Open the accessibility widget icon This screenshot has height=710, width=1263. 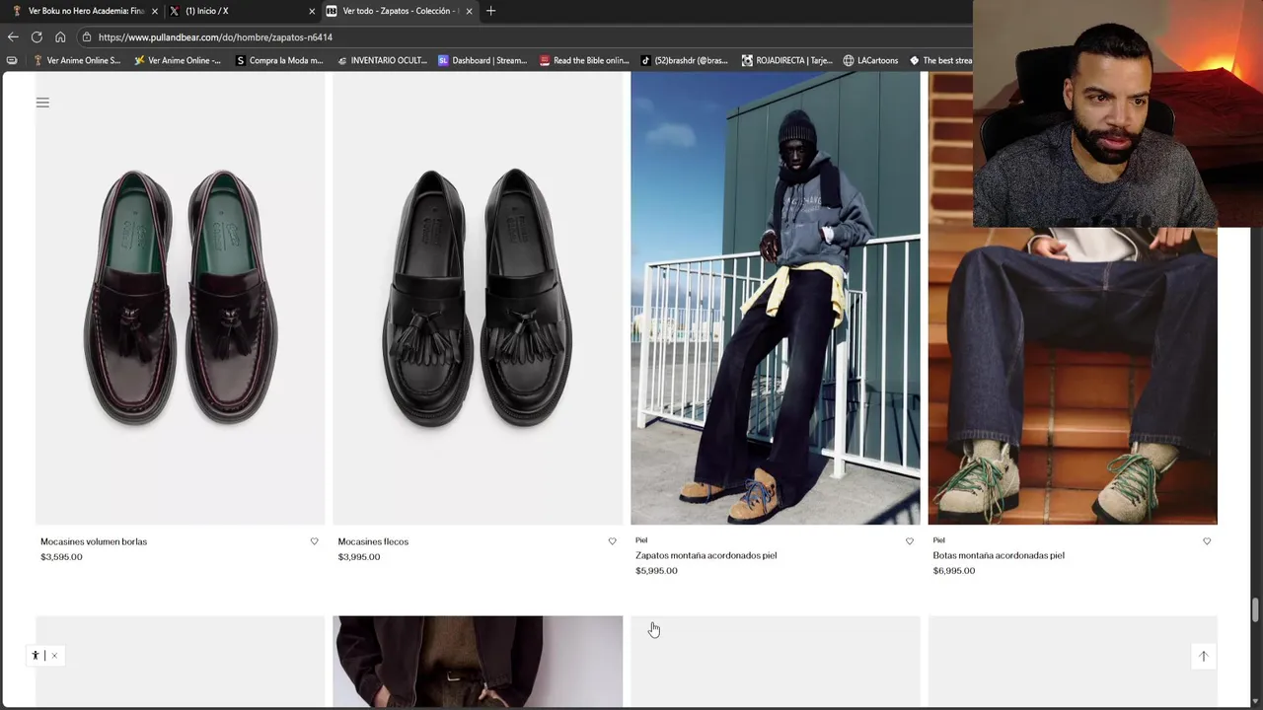[36, 656]
